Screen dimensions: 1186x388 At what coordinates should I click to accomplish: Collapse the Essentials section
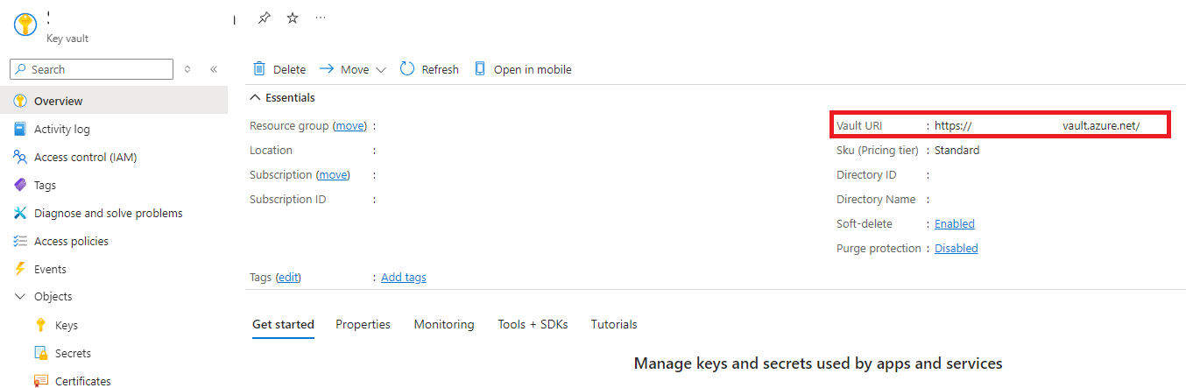[x=256, y=97]
